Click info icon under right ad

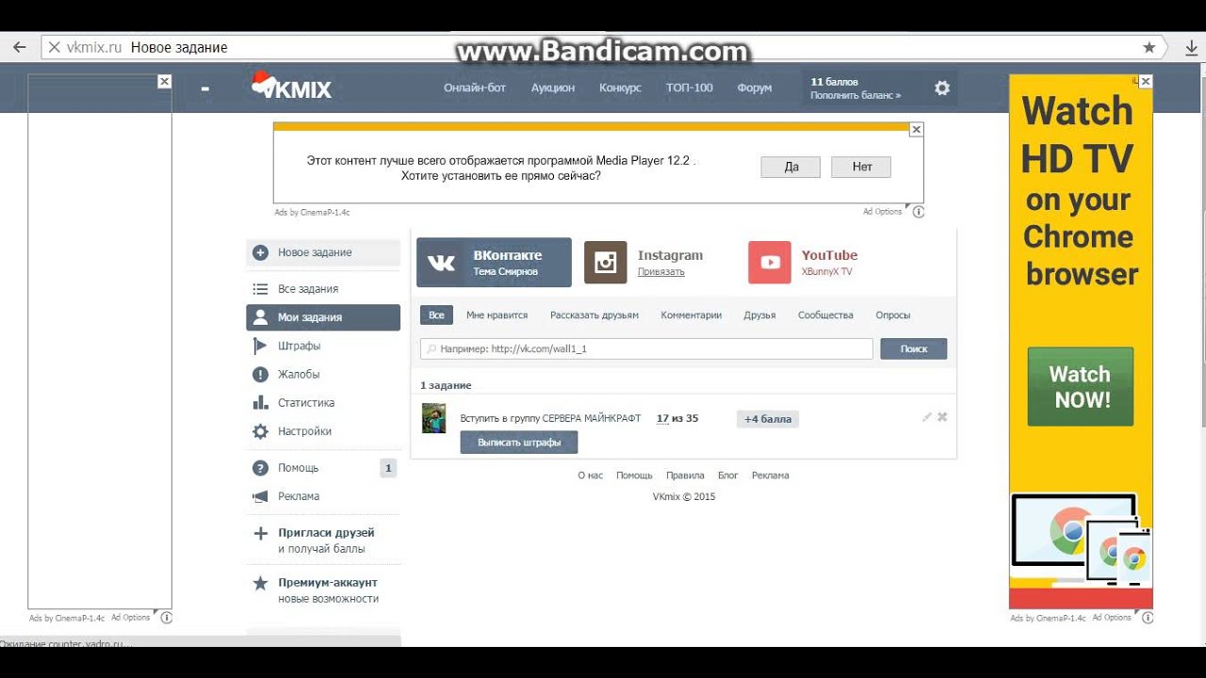point(1147,618)
